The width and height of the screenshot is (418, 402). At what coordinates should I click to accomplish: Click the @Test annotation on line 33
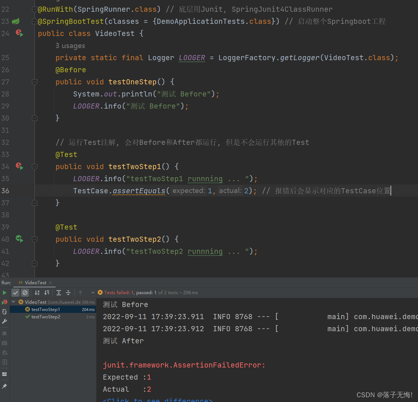point(66,154)
